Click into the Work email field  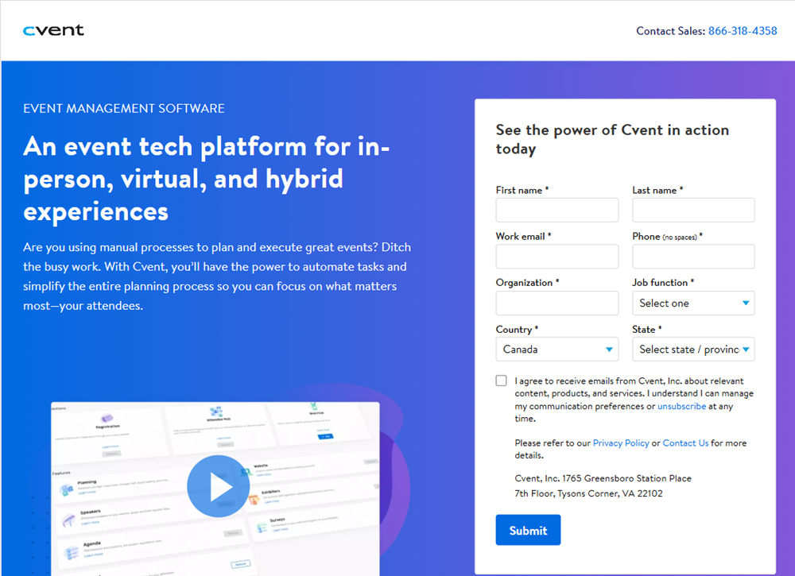tap(556, 257)
